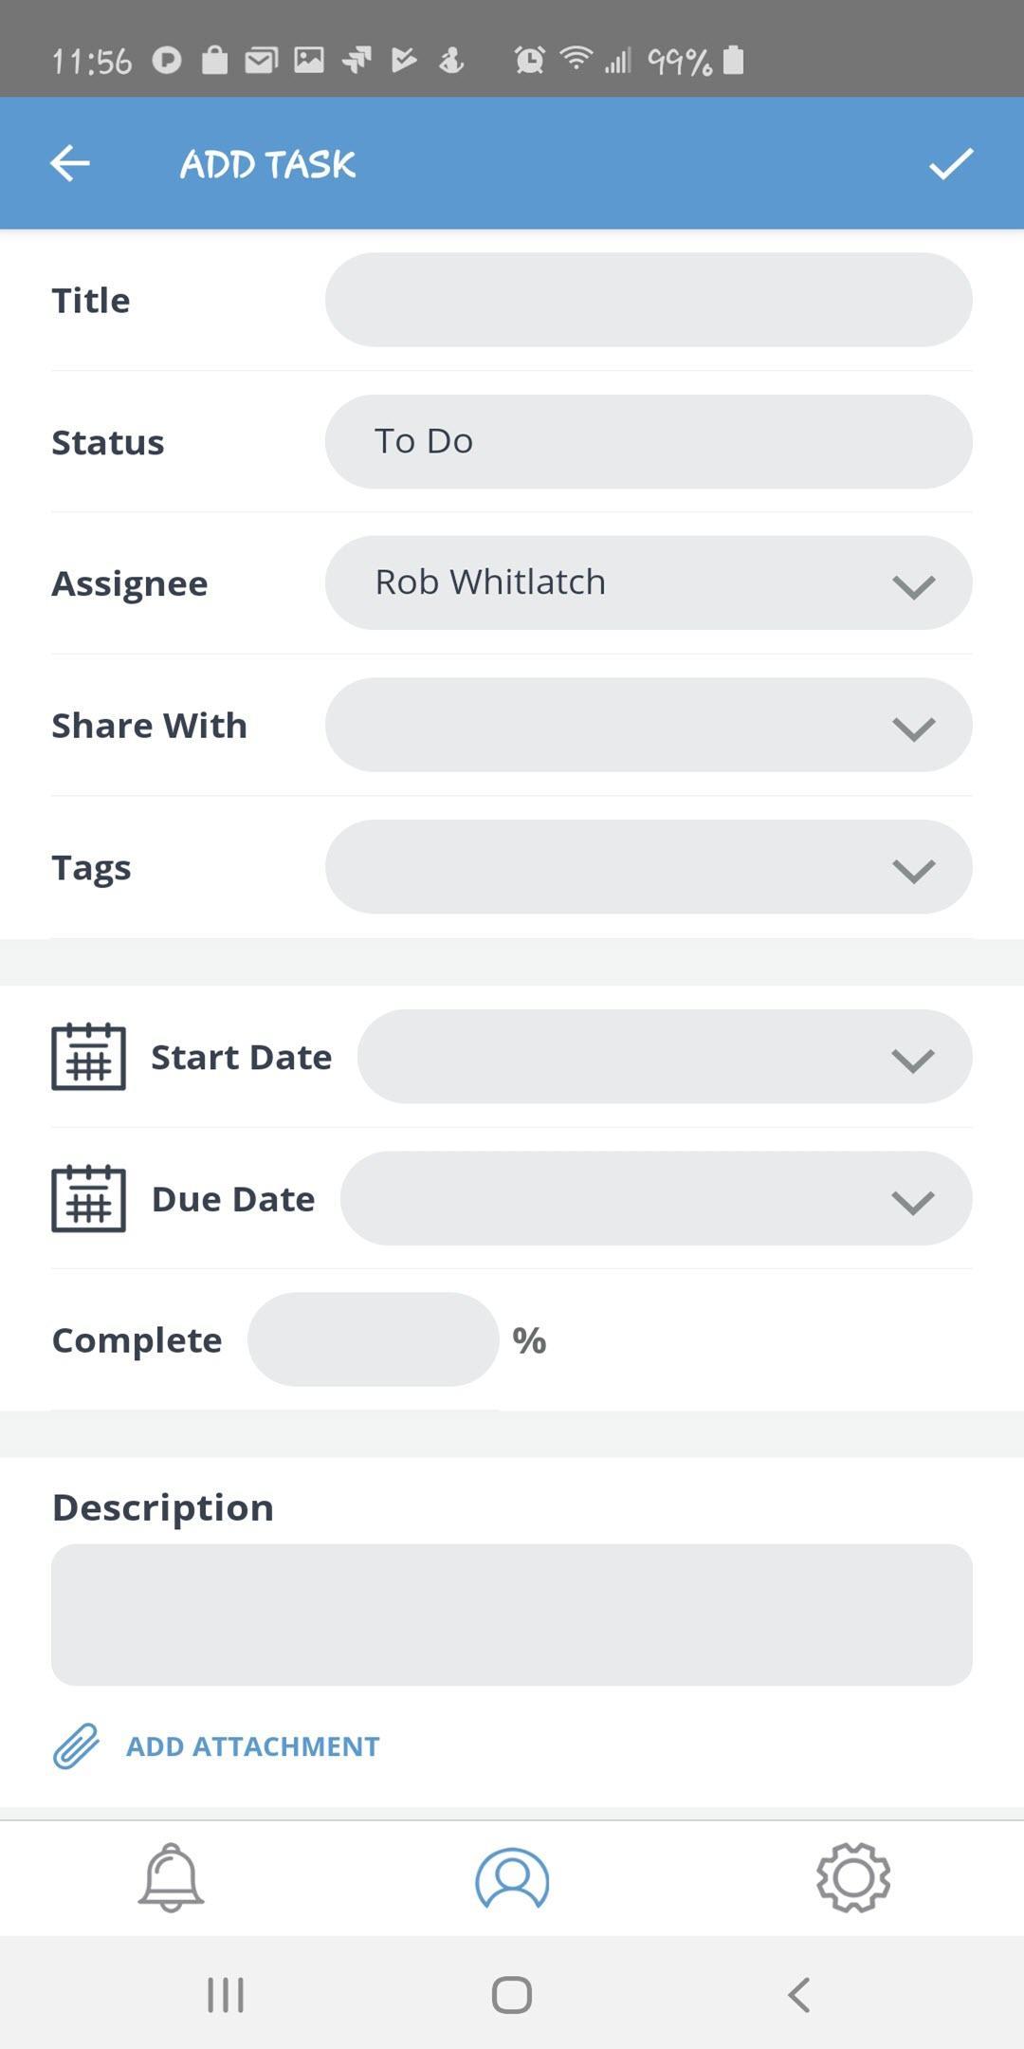Open Android recent apps button
The width and height of the screenshot is (1024, 2049).
tap(226, 1995)
